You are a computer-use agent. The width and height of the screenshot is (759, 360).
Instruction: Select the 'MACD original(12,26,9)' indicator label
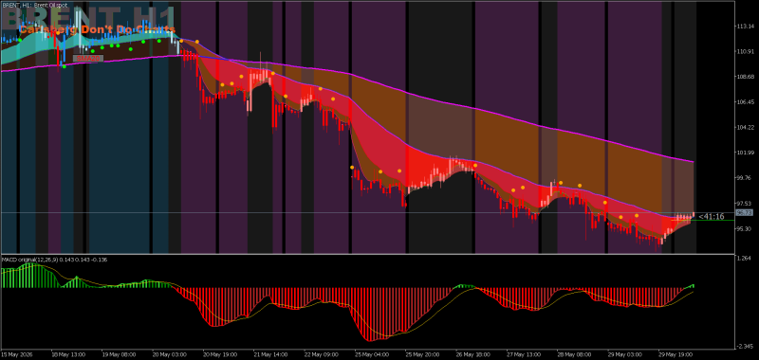tap(30, 260)
